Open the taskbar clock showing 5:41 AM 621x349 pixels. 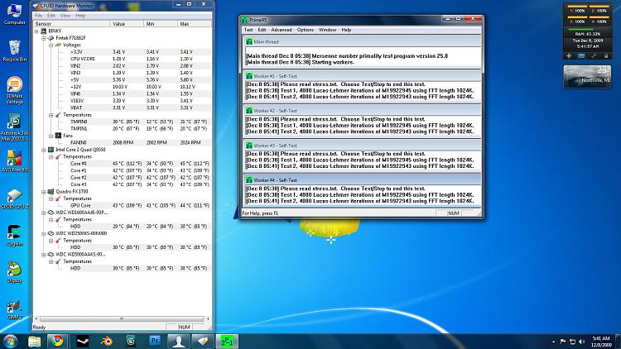click(602, 342)
